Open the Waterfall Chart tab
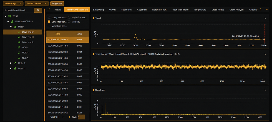 pos(159,10)
